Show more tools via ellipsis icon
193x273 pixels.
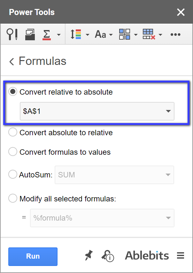175,34
